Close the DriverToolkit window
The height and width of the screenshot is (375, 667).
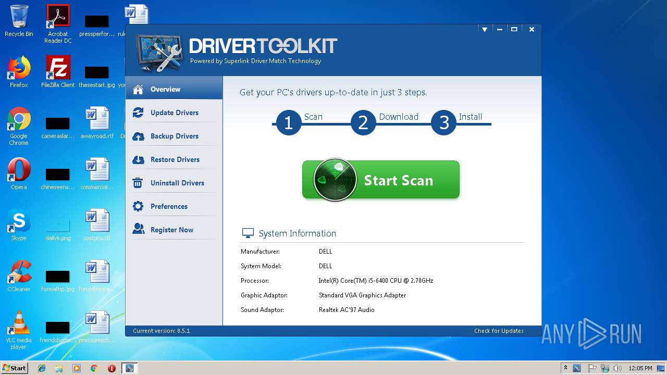pyautogui.click(x=532, y=30)
